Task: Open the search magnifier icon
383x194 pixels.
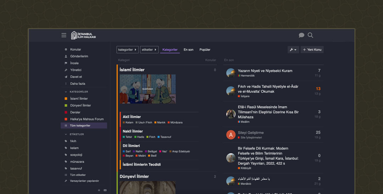Action: point(310,35)
